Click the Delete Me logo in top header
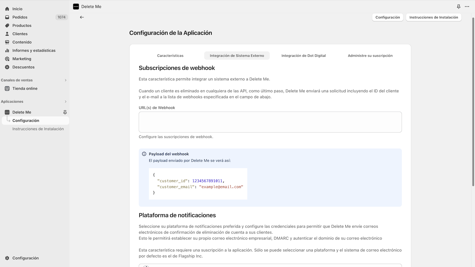This screenshot has width=475, height=267. tap(76, 7)
